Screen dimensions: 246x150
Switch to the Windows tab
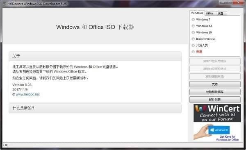coord(197,13)
